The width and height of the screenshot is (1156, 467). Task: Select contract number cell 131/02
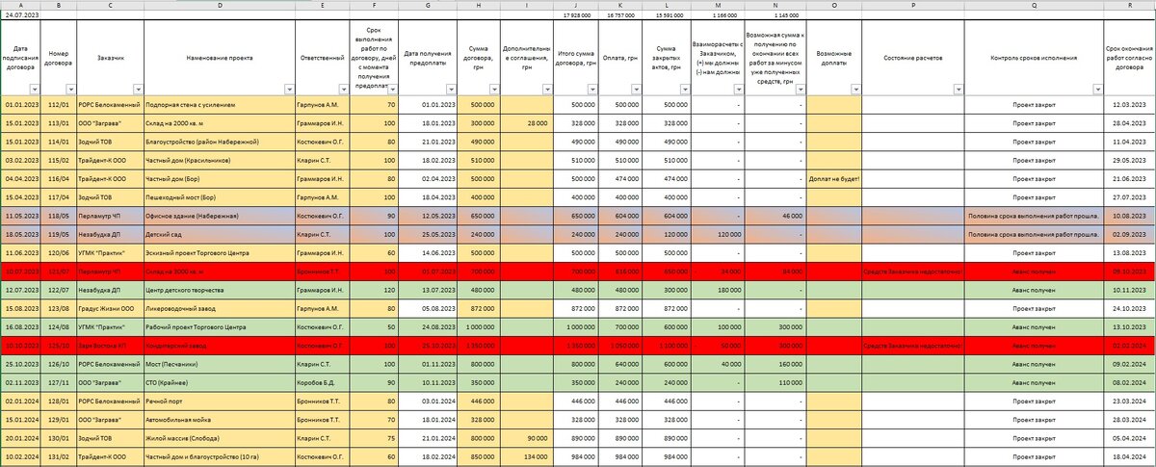pyautogui.click(x=60, y=456)
